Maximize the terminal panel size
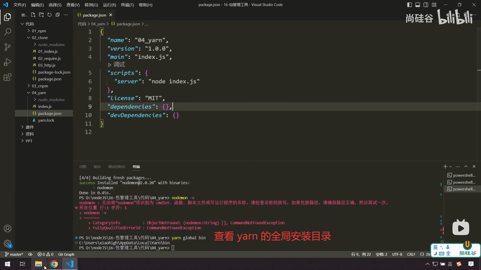Image resolution: width=481 pixels, height=270 pixels. (x=466, y=166)
